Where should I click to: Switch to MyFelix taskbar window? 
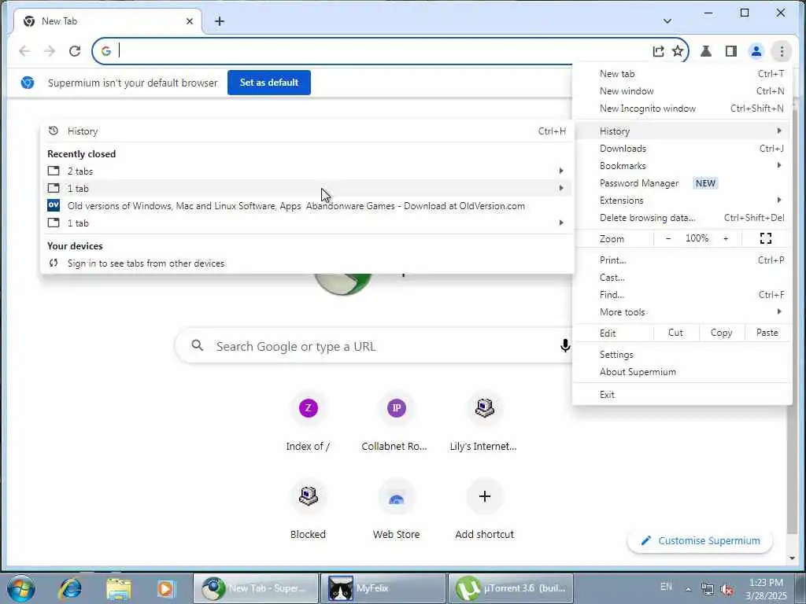coord(383,588)
